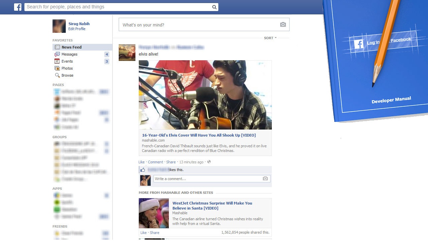
Task: Click the search magnifier icon
Action: (x=214, y=7)
